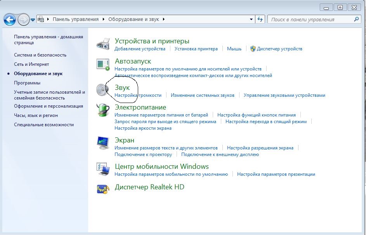
Task: Open the Центр мобильности Windows icon
Action: [x=103, y=169]
